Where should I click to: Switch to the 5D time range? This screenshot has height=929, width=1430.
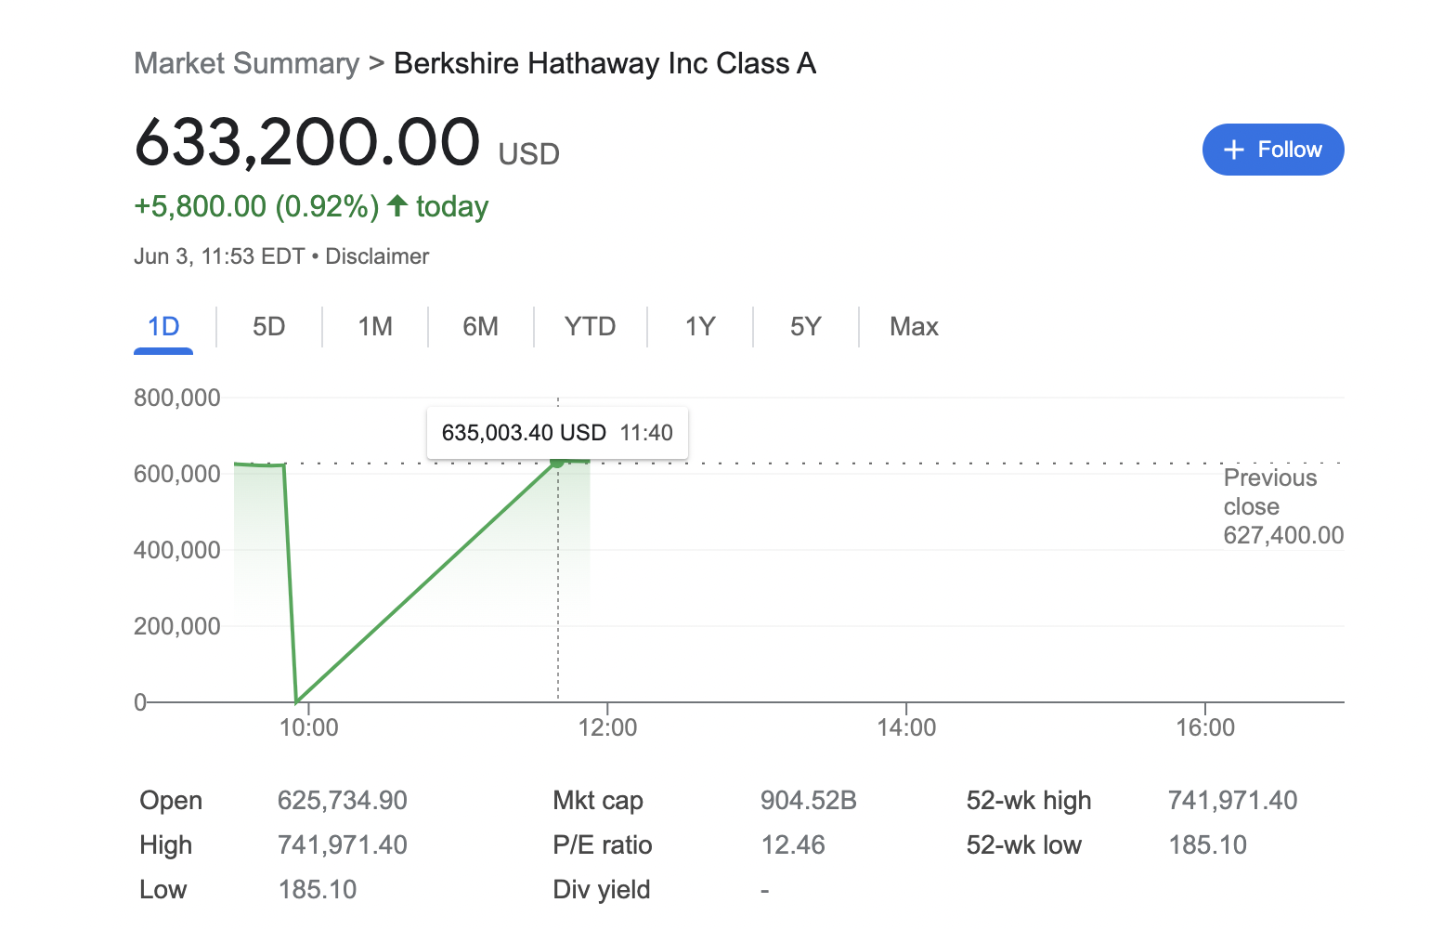coord(269,327)
